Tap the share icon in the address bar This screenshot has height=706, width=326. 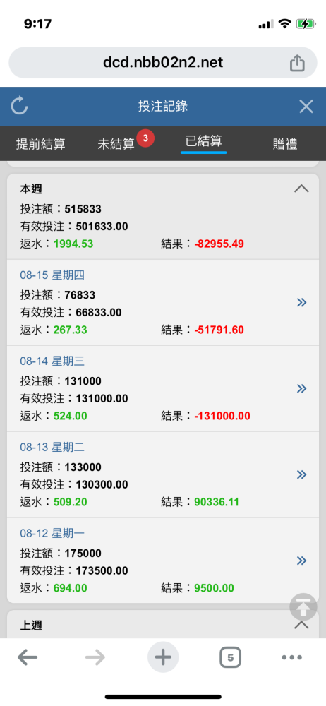click(297, 63)
